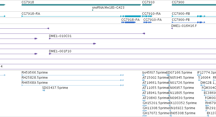Open the DME1-001P10 label

tap(60, 51)
